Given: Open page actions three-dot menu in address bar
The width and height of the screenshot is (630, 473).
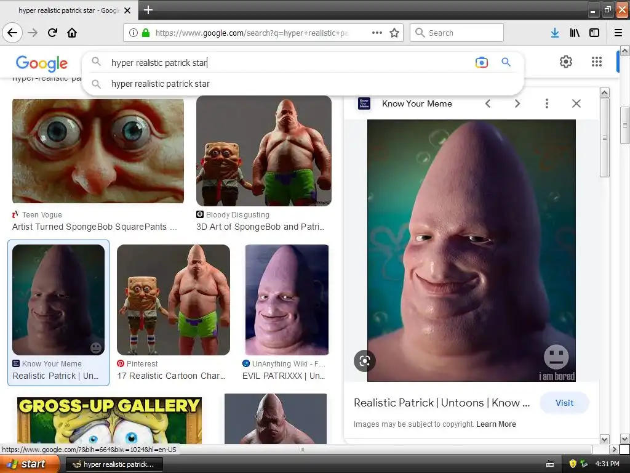Looking at the screenshot, I should coord(377,33).
